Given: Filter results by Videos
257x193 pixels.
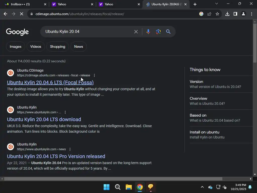Looking at the screenshot, I should (x=36, y=46).
